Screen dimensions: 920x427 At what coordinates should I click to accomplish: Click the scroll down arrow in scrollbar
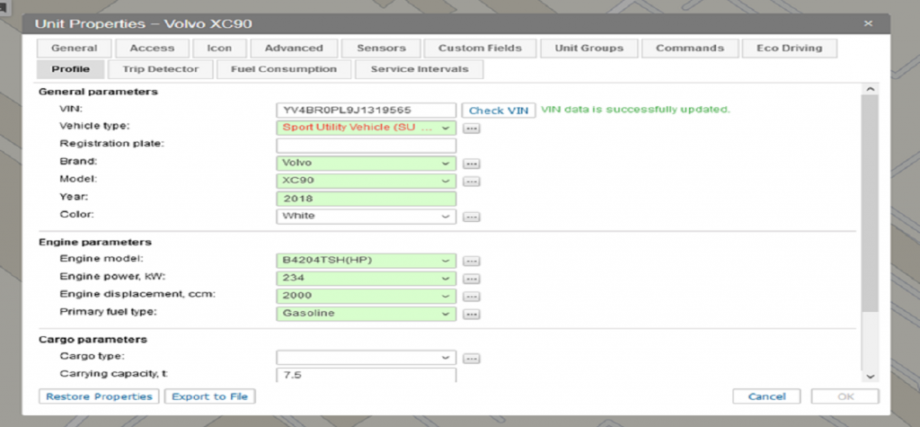click(x=869, y=376)
